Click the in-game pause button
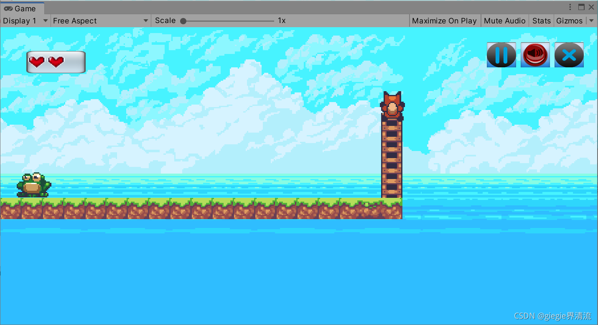598x325 pixels. [501, 55]
